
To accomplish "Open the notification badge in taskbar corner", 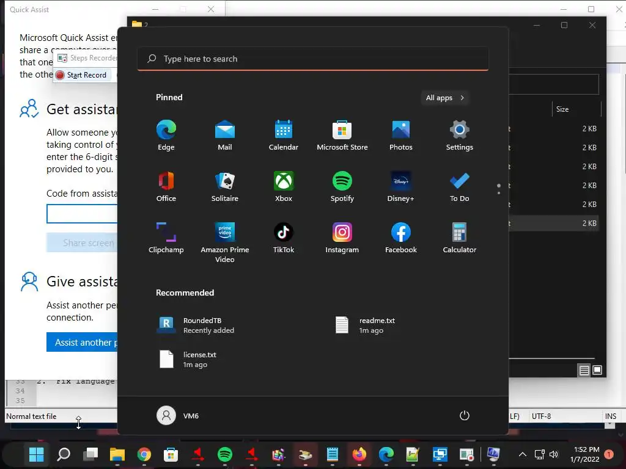I will pyautogui.click(x=609, y=454).
